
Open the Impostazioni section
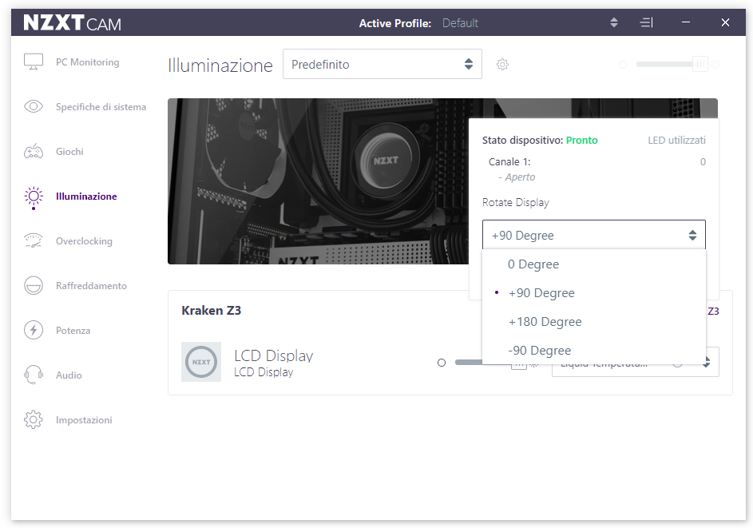click(x=84, y=419)
